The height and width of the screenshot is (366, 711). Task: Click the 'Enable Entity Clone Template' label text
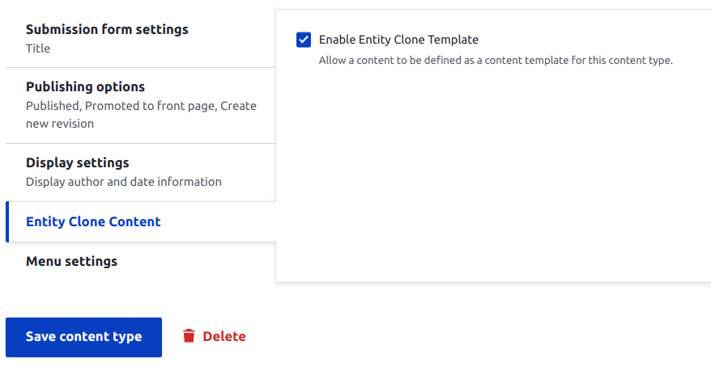[x=398, y=40]
